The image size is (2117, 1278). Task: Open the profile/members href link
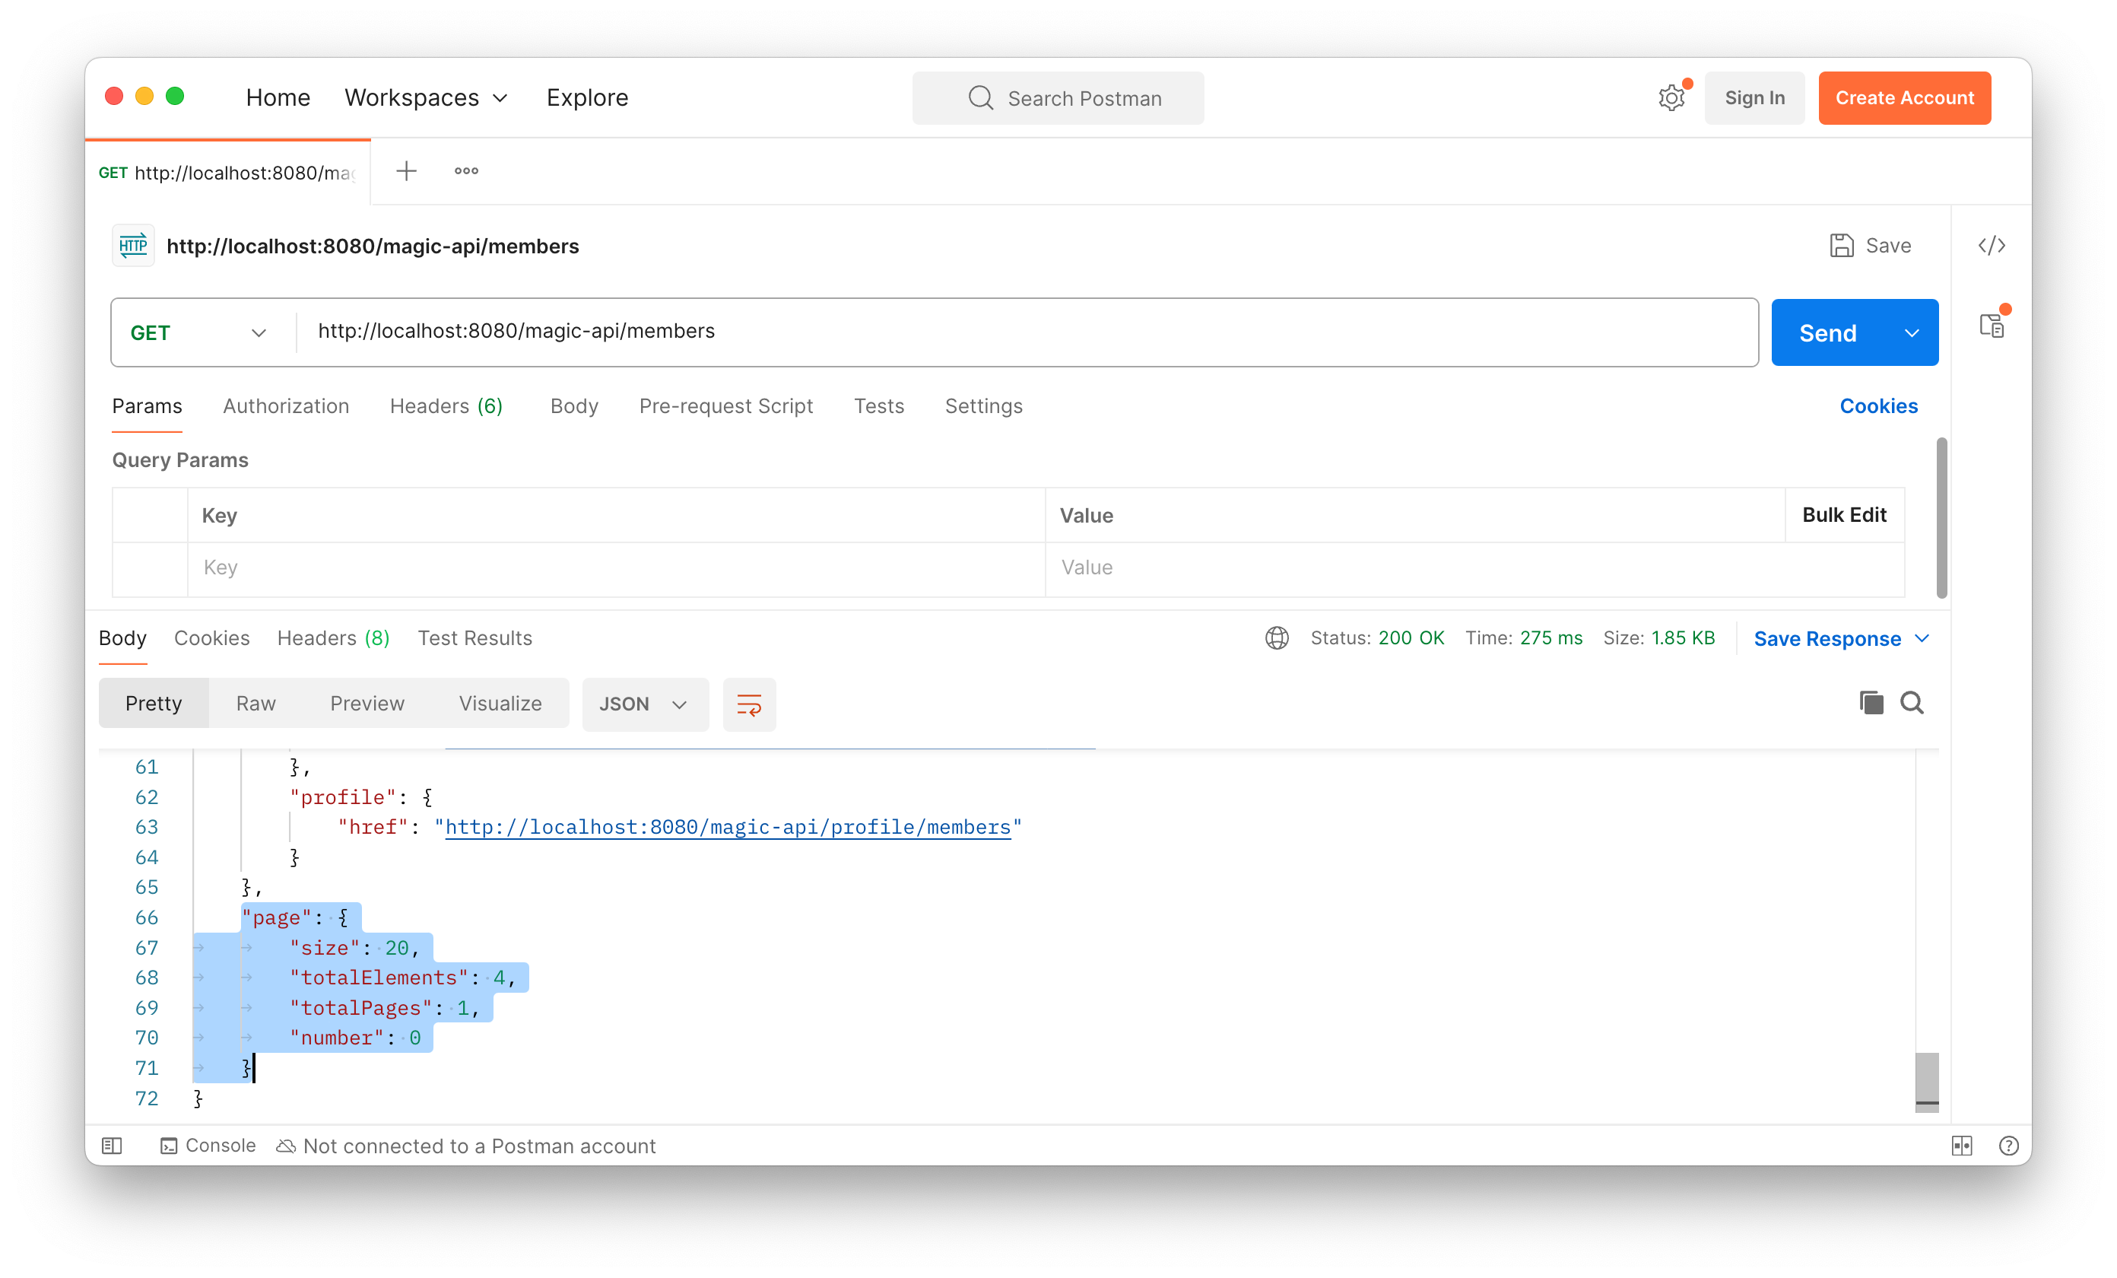(x=728, y=827)
